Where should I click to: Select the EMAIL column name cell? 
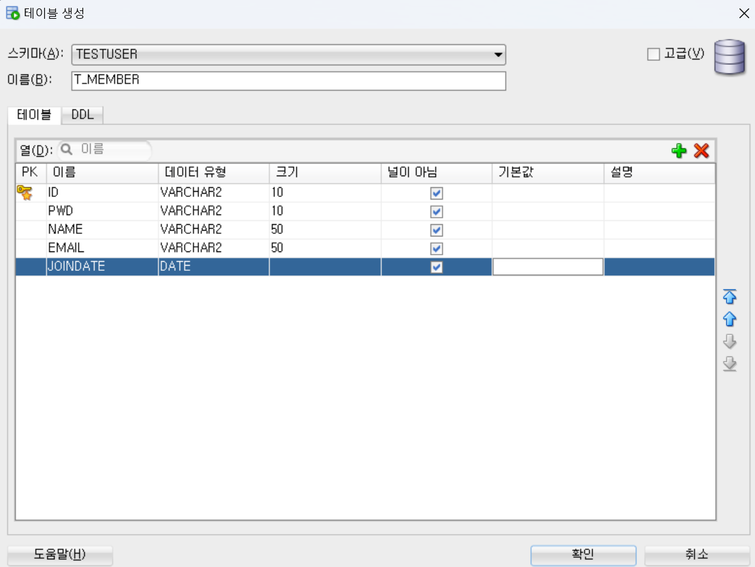click(x=102, y=248)
